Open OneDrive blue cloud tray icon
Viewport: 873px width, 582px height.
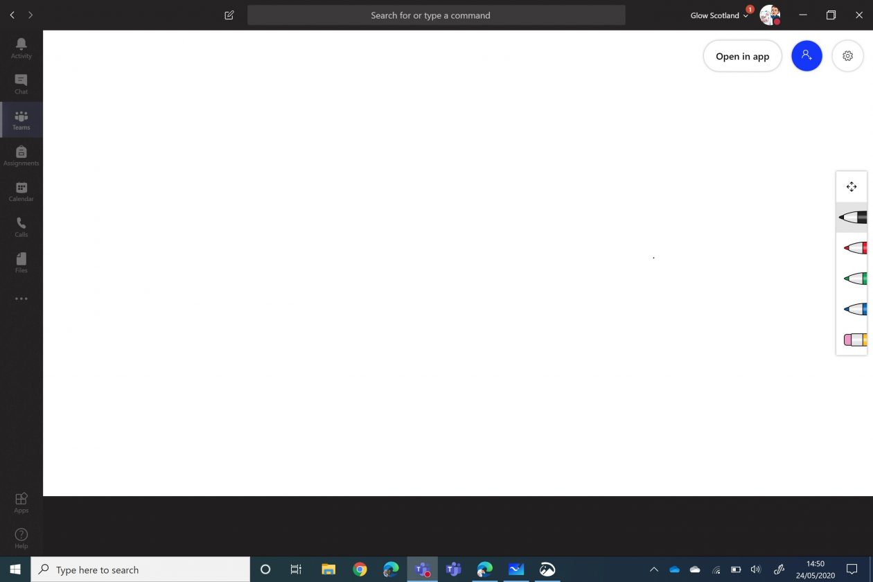click(674, 570)
